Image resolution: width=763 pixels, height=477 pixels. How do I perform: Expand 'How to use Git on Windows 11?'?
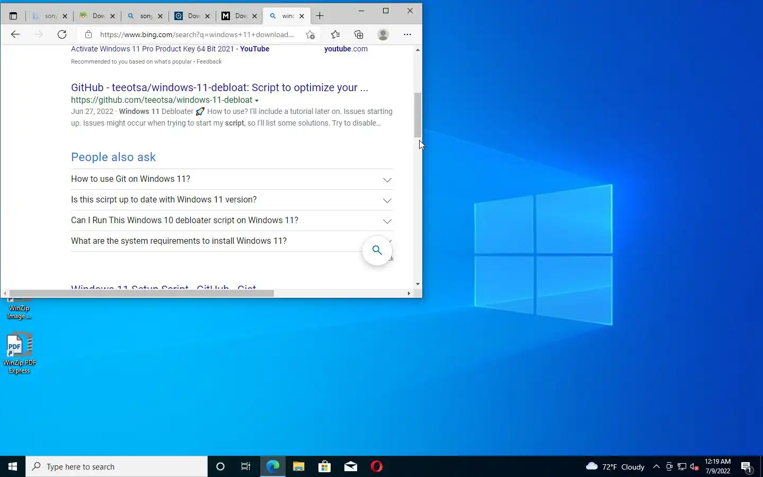tap(232, 179)
